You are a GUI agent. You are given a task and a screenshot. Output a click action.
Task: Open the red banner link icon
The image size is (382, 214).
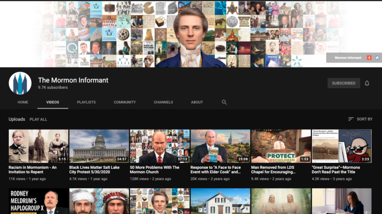coord(369,58)
